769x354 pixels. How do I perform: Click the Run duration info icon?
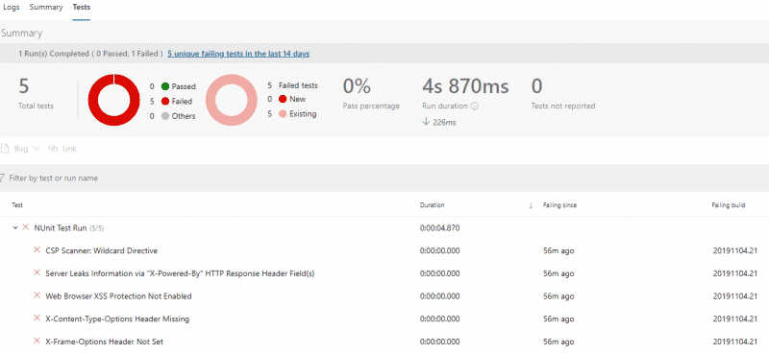(x=475, y=106)
